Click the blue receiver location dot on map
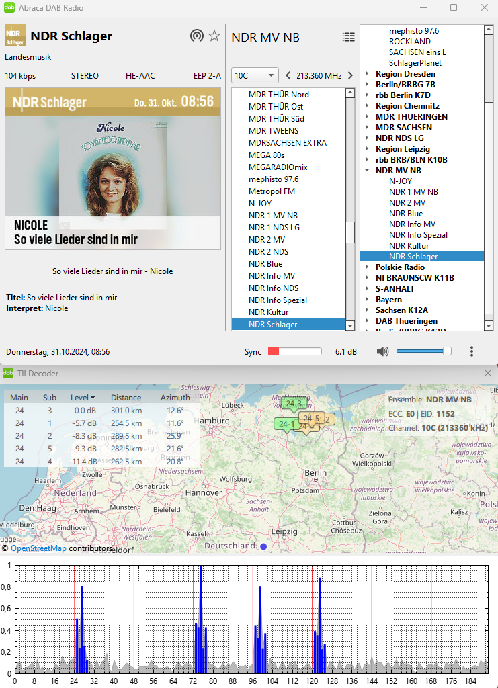The image size is (498, 688). [x=263, y=546]
